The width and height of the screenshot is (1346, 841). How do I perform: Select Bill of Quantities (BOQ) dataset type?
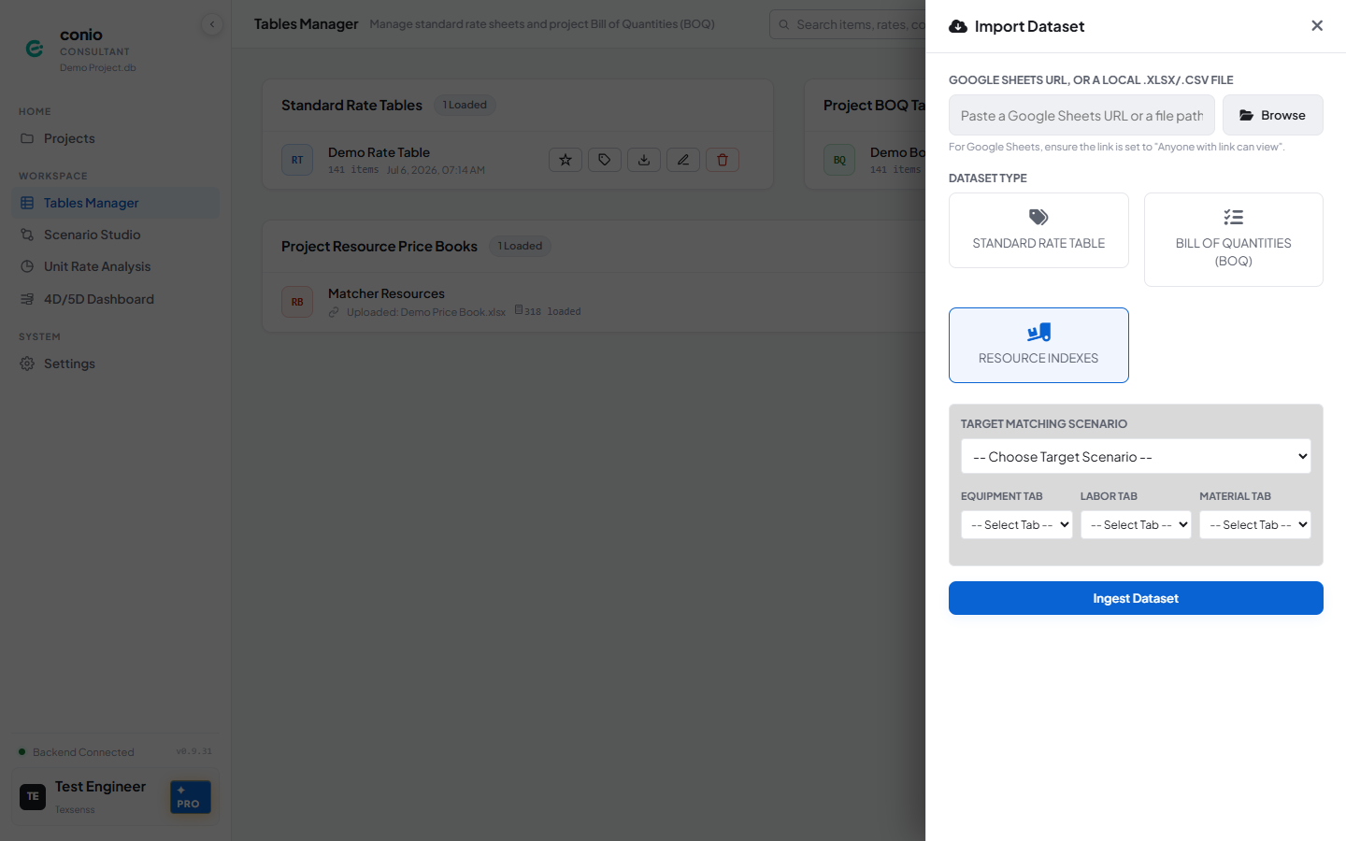click(x=1234, y=239)
